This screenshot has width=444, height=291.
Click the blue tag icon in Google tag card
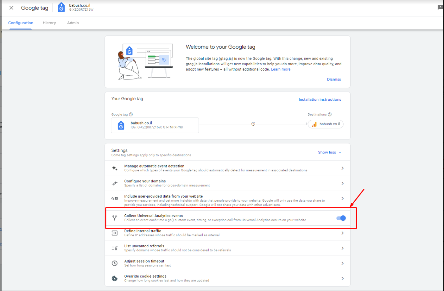[x=121, y=125]
